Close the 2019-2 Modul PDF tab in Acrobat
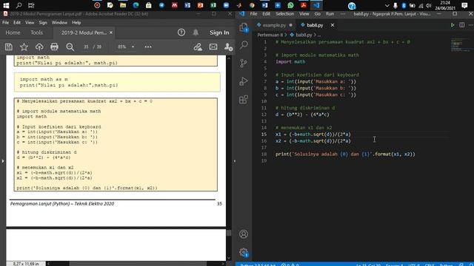This screenshot has height=266, width=474. pos(111,33)
